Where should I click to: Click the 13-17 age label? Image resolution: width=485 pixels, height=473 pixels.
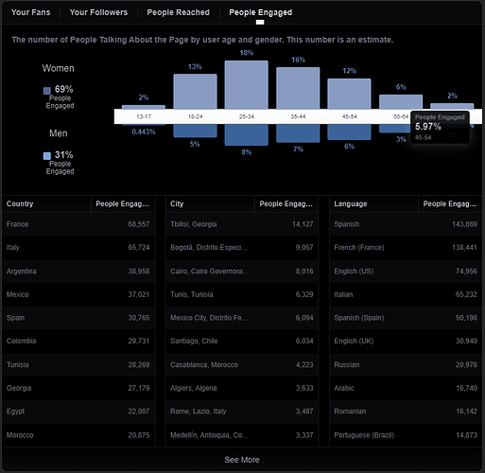point(144,116)
